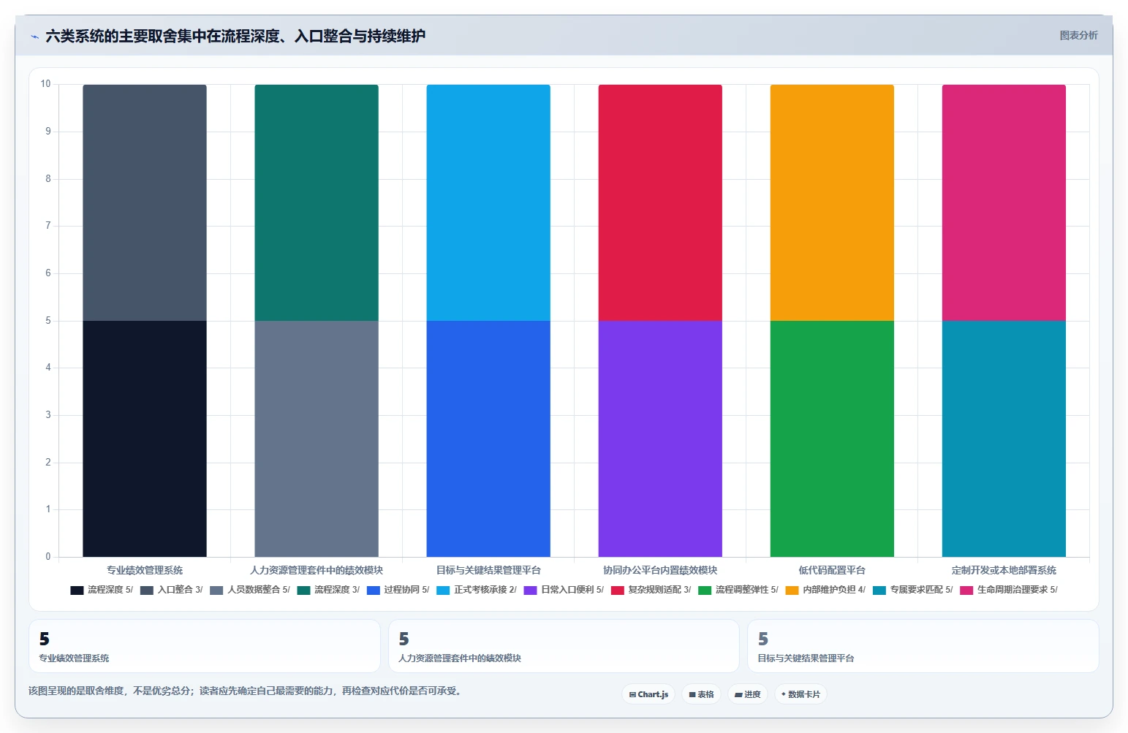
Task: Click the 低代码配置平台 x-axis label
Action: [x=832, y=570]
